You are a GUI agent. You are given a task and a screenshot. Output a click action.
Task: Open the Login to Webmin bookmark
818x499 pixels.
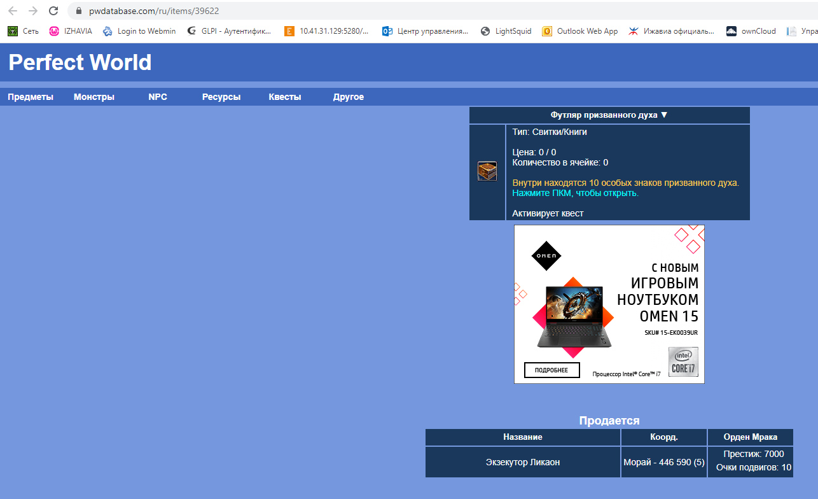139,31
